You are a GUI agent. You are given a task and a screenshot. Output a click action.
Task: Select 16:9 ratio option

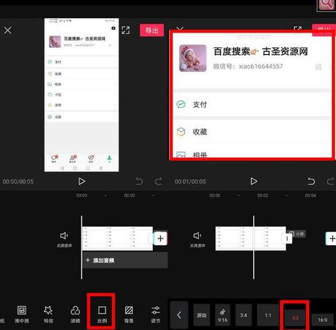pos(323,320)
